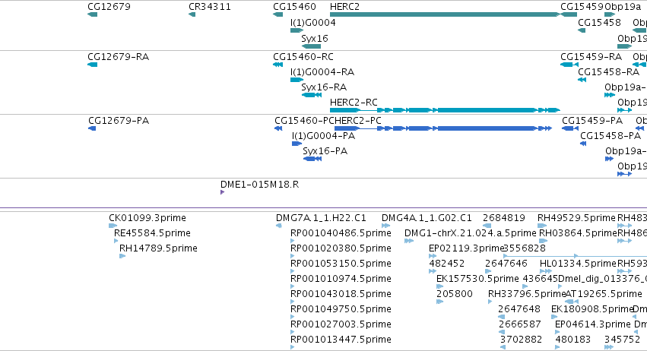The image size is (647, 351).
Task: Click the RP001010974.5prime EST label
Action: [x=341, y=280]
